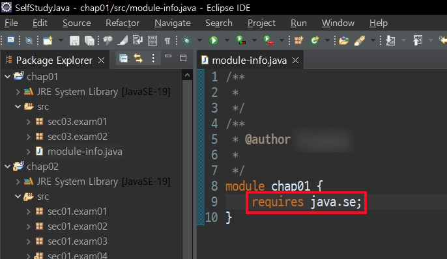This screenshot has width=447, height=259.
Task: Open the File menu
Action: tap(12, 23)
